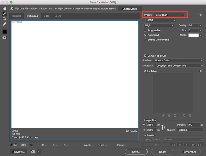Open the Color Table panel menu icon

pyautogui.click(x=200, y=71)
